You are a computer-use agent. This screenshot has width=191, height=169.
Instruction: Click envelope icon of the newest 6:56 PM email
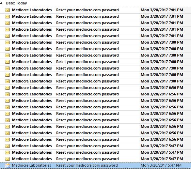tap(7, 88)
